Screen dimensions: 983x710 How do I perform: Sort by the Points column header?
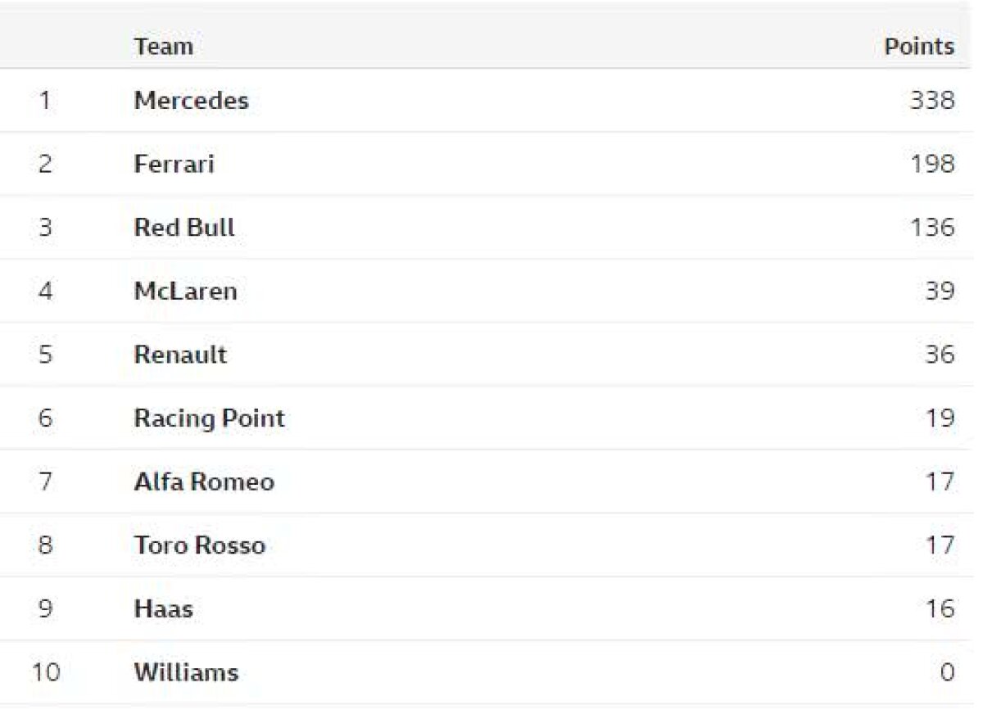click(919, 47)
